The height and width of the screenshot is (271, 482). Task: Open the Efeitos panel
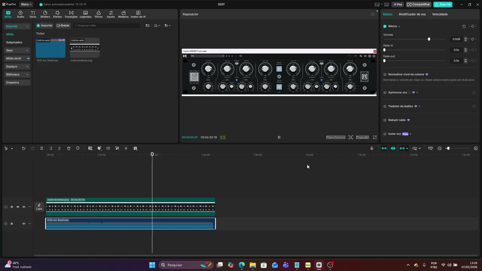tap(57, 14)
